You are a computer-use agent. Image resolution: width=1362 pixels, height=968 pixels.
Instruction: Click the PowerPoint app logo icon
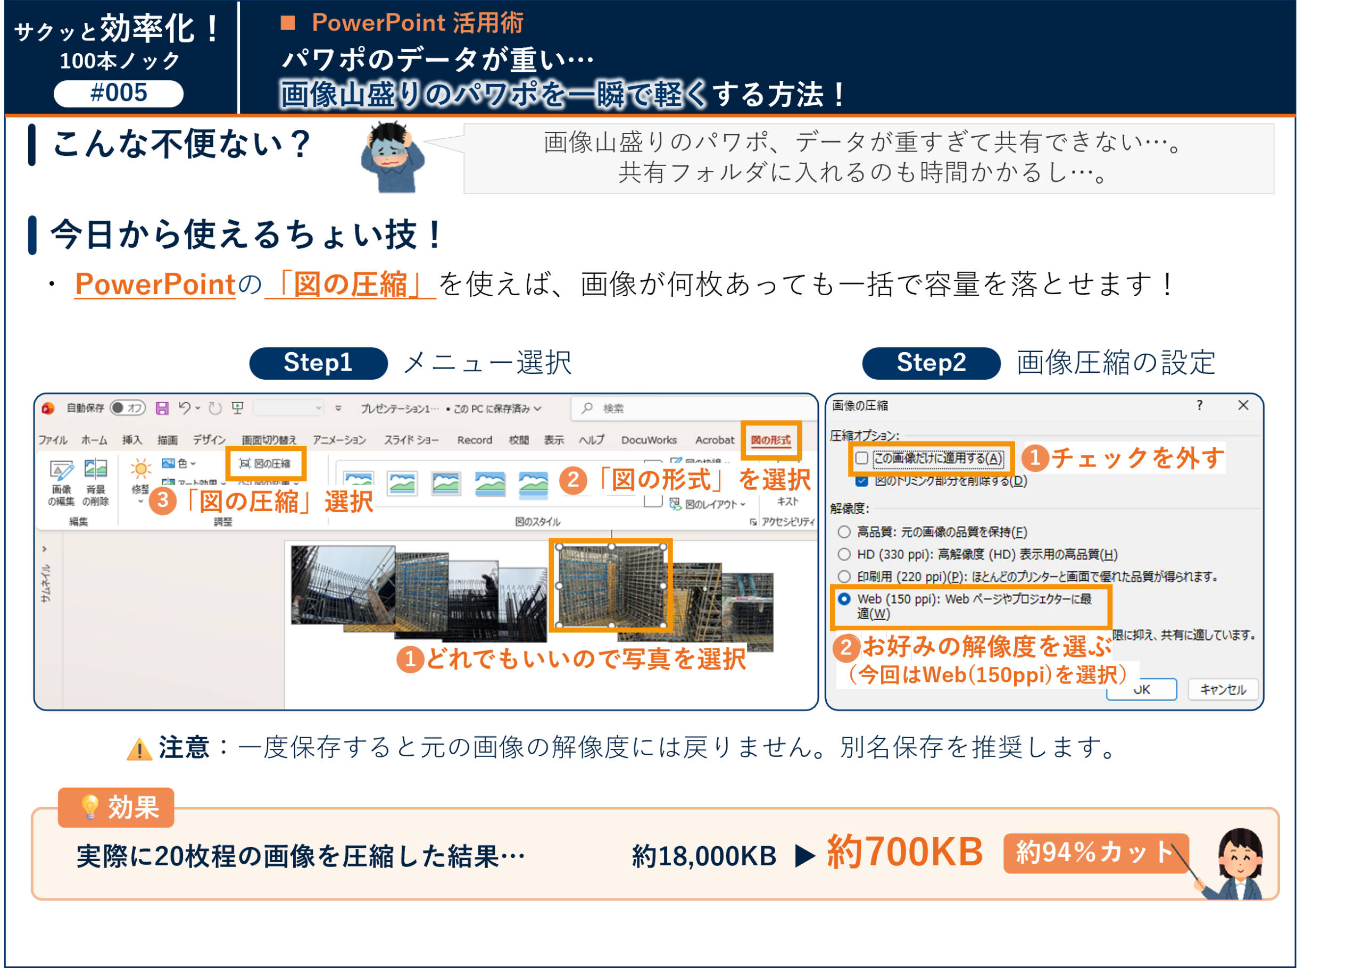click(x=48, y=408)
